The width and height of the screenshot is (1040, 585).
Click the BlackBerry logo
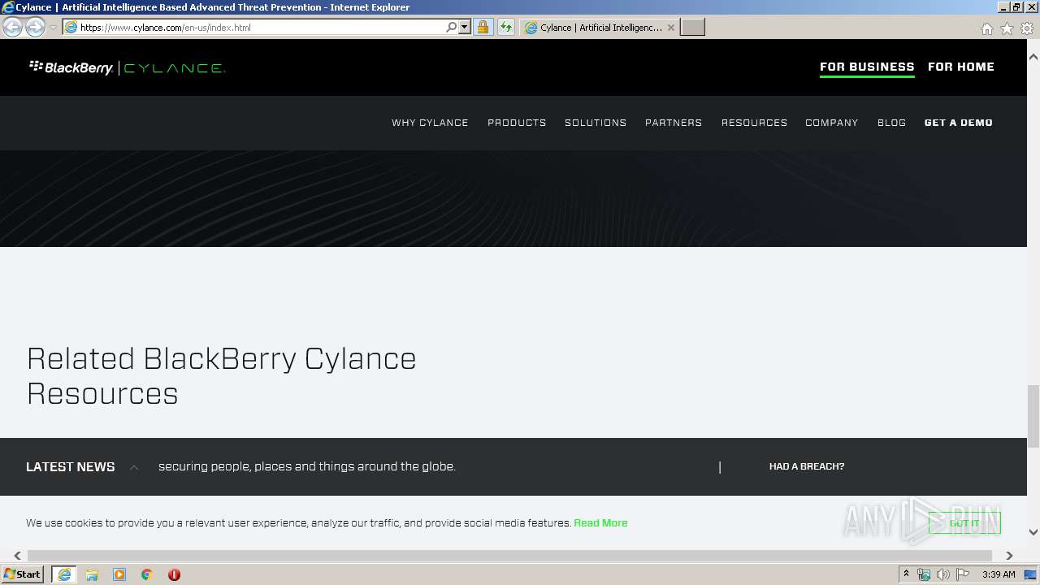pyautogui.click(x=71, y=67)
